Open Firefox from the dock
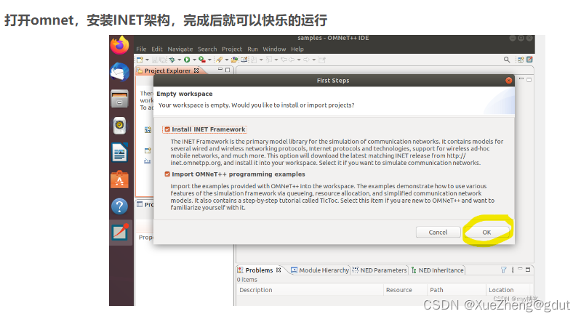The height and width of the screenshot is (319, 581). [120, 45]
